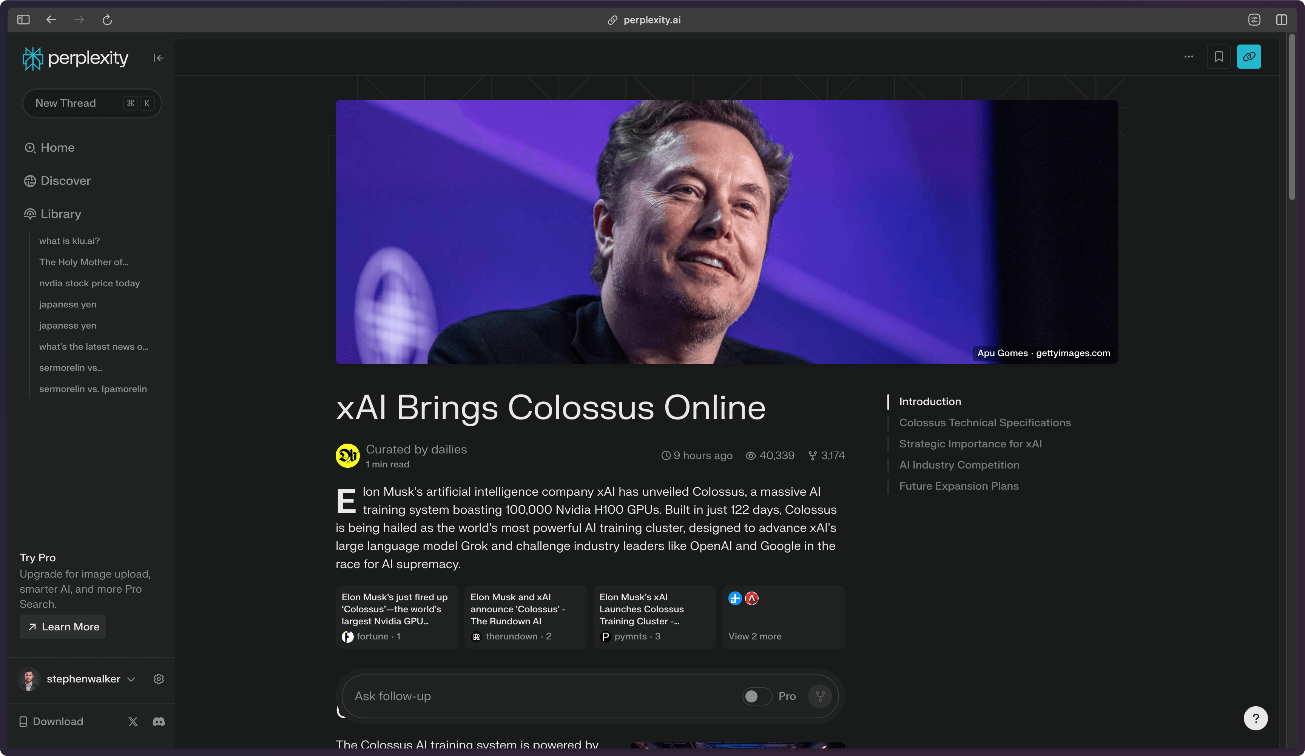Click the Learn More button

click(63, 627)
